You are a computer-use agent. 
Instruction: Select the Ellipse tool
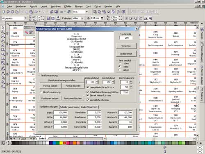pyautogui.click(x=3, y=54)
